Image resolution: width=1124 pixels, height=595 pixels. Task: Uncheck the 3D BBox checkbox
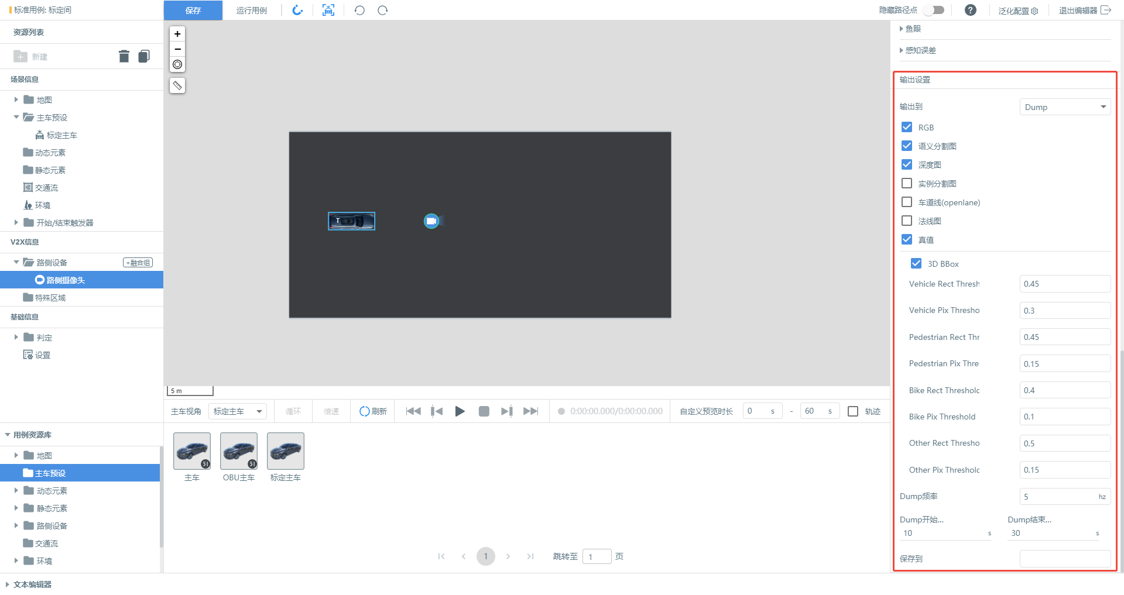916,263
